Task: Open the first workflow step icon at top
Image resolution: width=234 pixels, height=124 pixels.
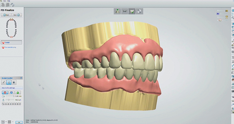Action: tap(117, 11)
